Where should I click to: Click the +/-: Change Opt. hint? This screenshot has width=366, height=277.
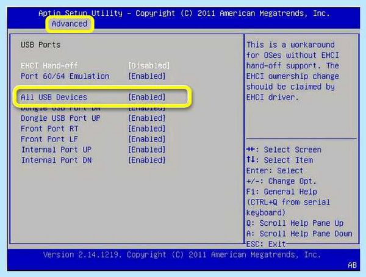point(281,181)
